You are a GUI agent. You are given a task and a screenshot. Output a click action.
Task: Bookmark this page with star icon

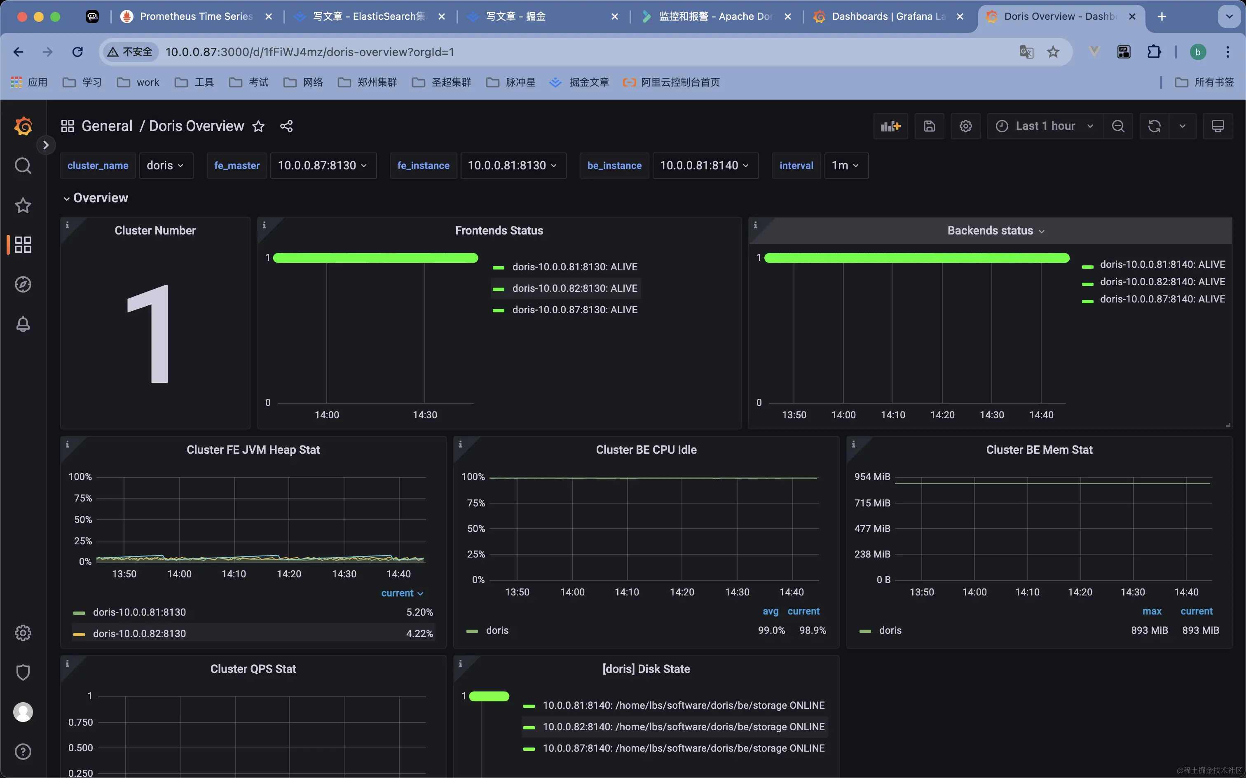pos(1053,52)
